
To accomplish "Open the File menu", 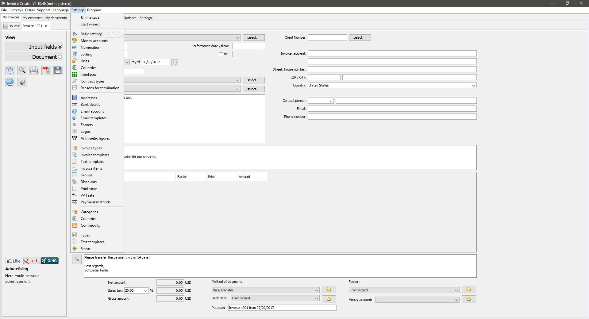I will pos(4,10).
